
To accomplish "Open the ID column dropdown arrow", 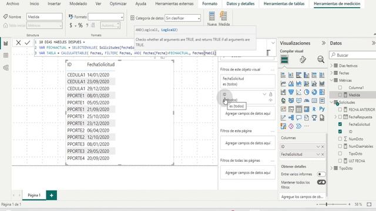I will tap(318, 147).
